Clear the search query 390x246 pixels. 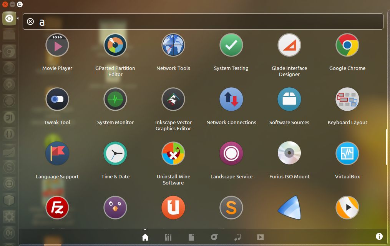(x=30, y=21)
